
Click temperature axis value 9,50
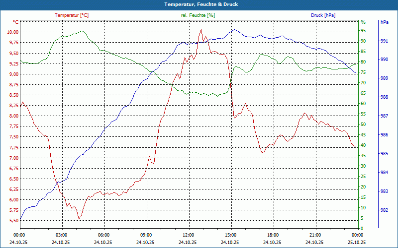pos(14,53)
